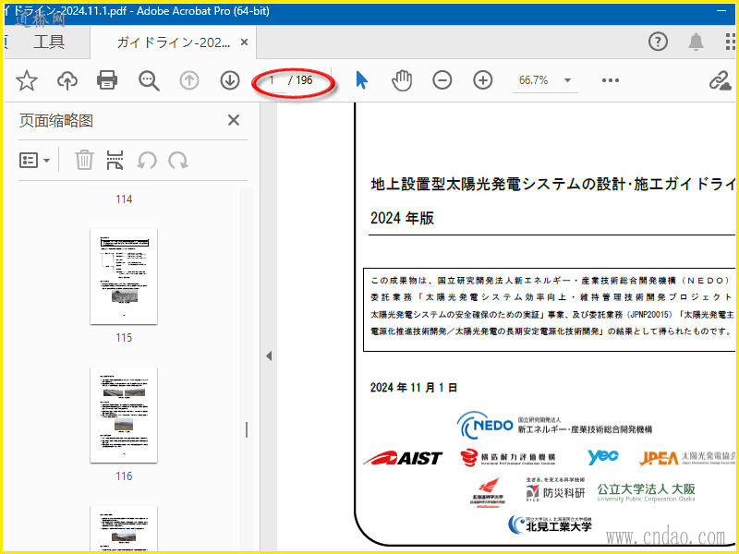Rotate pages counterclockwise
Screen dimensions: 739x554
point(147,160)
